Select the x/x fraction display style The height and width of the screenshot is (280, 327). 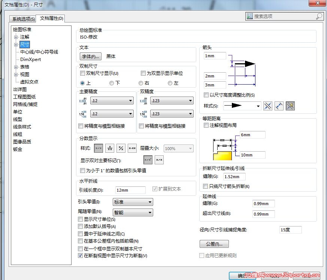click(x=98, y=148)
